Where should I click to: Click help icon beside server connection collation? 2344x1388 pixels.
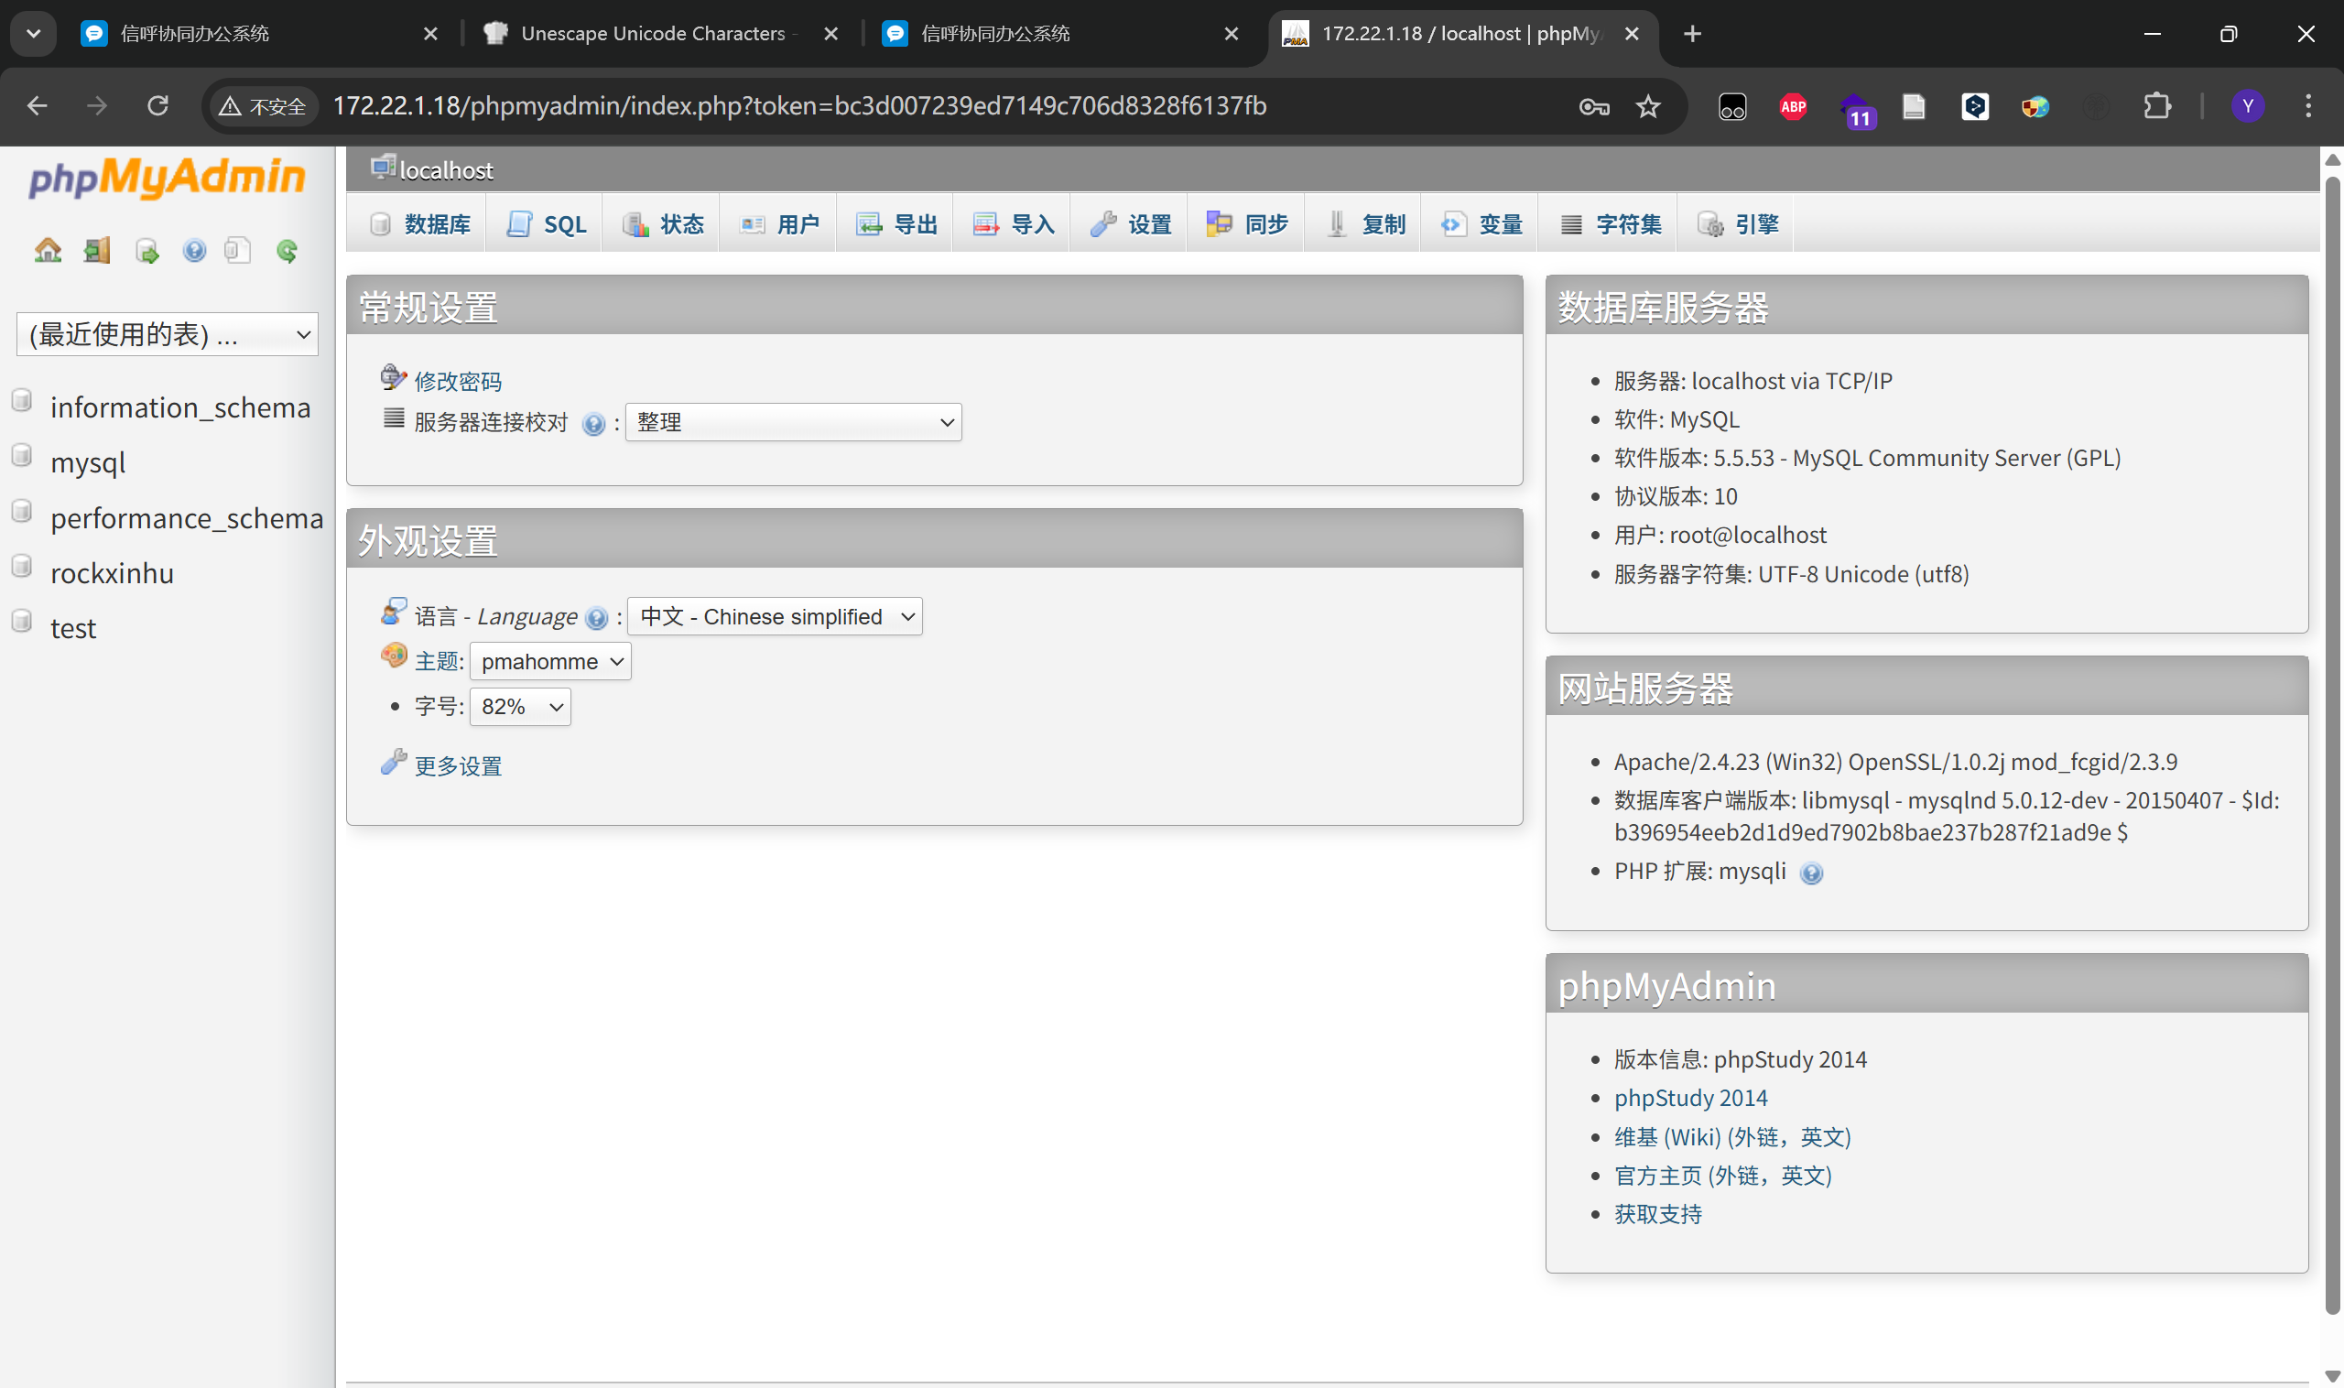(593, 424)
